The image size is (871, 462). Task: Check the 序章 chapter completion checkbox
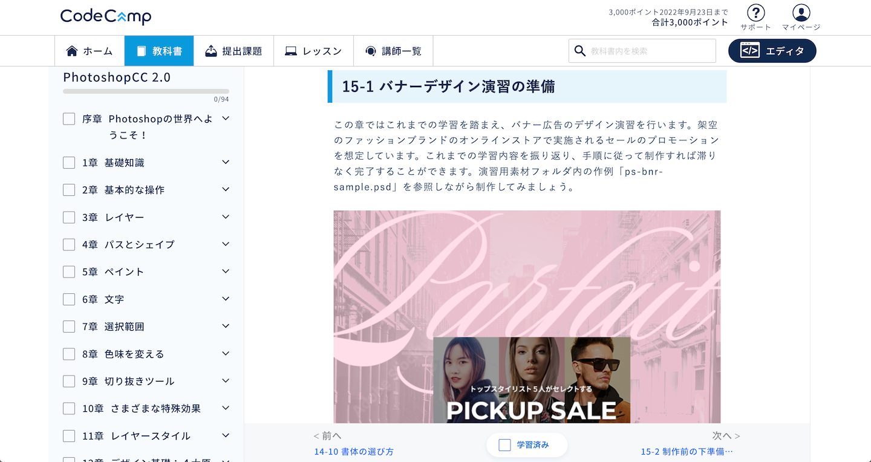coord(69,119)
